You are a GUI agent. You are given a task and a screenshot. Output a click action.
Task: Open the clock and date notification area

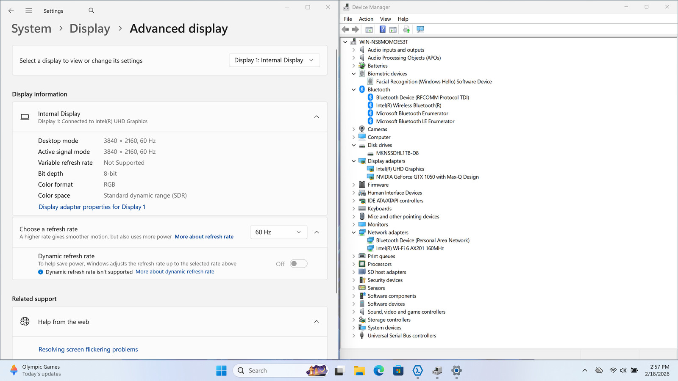tap(657, 370)
